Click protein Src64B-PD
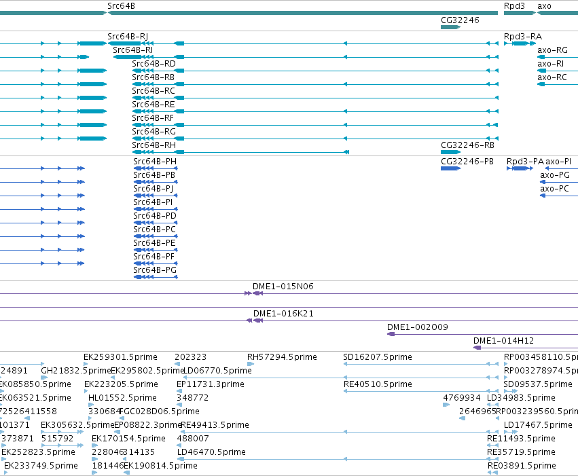This screenshot has width=578, height=476. 155,216
